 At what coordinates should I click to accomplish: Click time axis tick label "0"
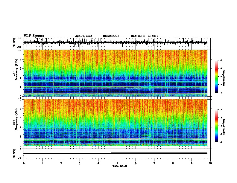click(x=24, y=163)
